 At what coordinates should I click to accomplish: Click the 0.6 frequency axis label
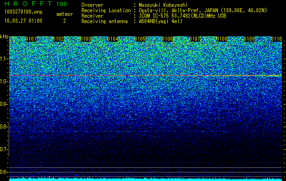4,172
